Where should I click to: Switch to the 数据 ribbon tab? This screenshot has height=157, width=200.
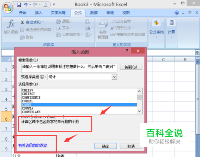pyautogui.click(x=94, y=13)
